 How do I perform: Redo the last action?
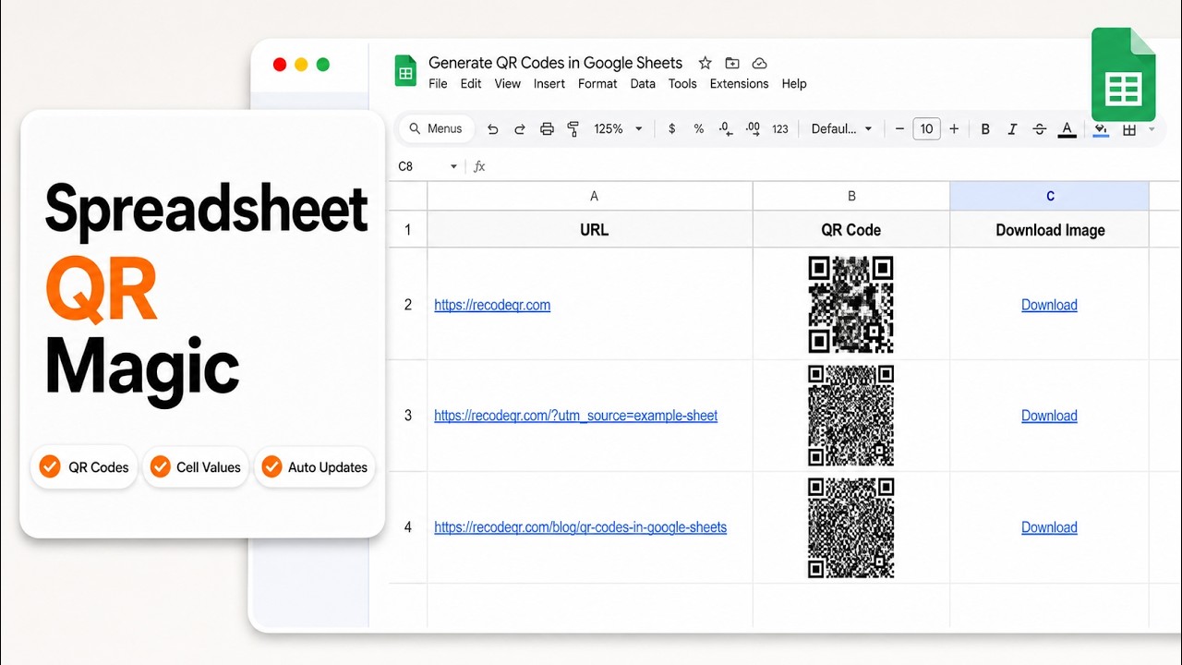(x=520, y=129)
